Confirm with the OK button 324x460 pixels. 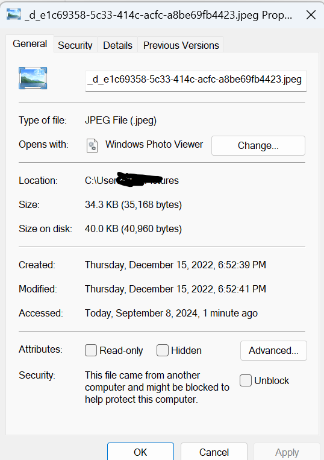[140, 452]
